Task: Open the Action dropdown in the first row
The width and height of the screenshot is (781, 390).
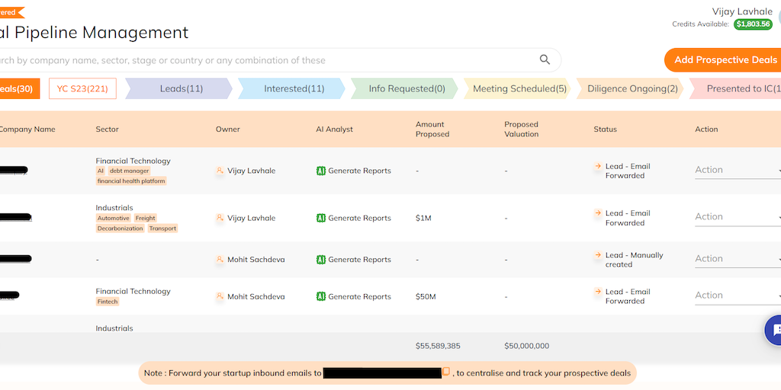Action: [736, 170]
